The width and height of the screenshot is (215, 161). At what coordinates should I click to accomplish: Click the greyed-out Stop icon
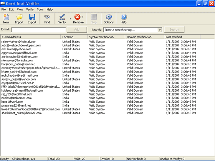click(x=94, y=17)
